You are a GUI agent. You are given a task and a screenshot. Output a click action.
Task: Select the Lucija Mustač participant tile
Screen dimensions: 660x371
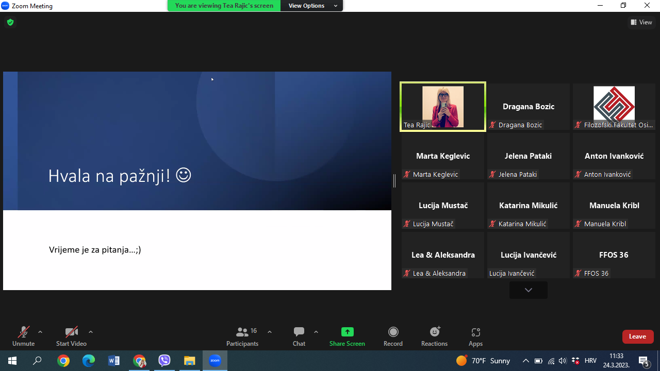coord(443,206)
